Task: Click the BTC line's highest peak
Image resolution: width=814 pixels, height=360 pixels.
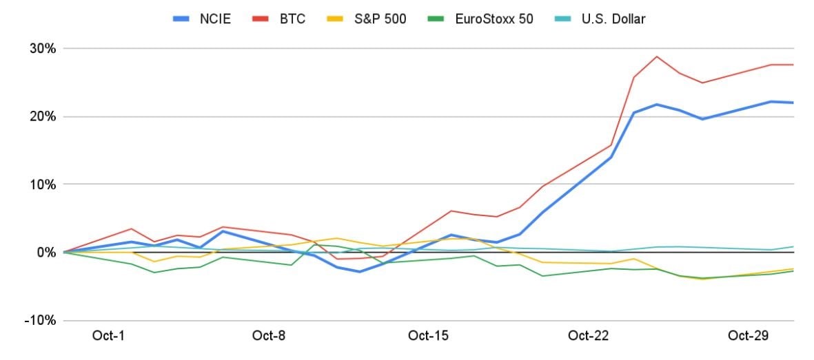Action: pos(657,56)
